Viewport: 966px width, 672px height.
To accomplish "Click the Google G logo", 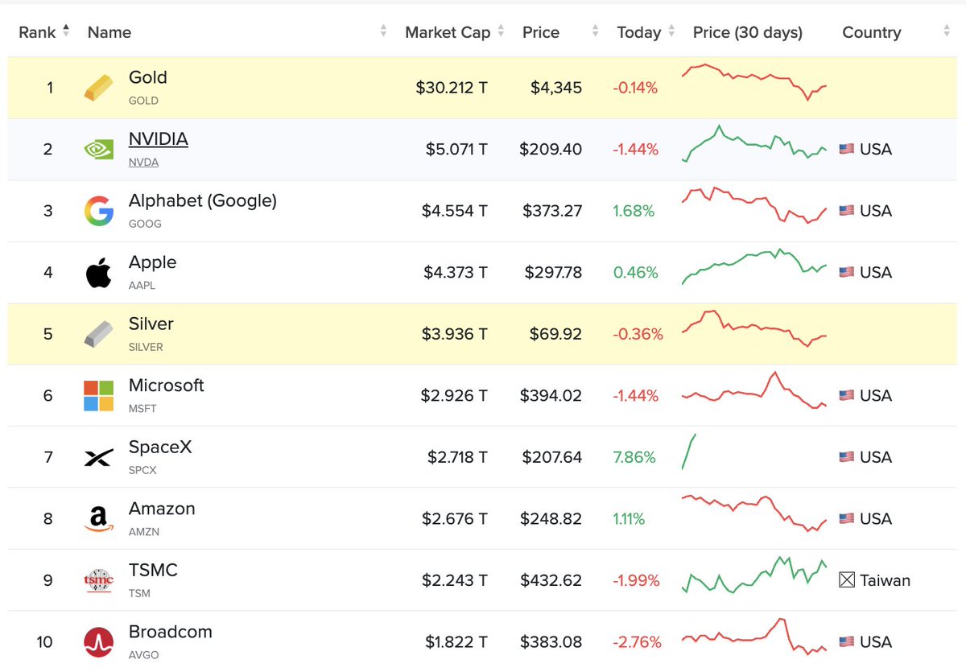I will click(99, 211).
